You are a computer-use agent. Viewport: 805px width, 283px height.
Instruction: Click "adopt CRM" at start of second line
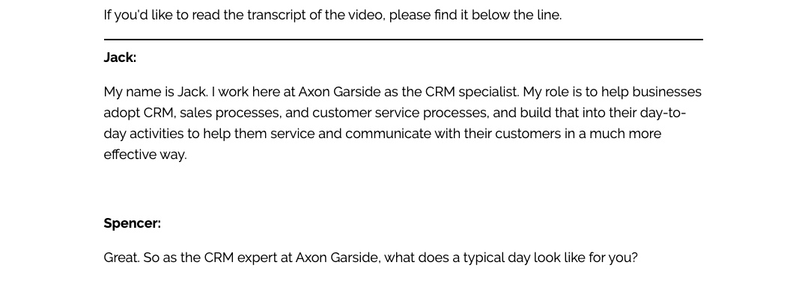[x=139, y=113]
